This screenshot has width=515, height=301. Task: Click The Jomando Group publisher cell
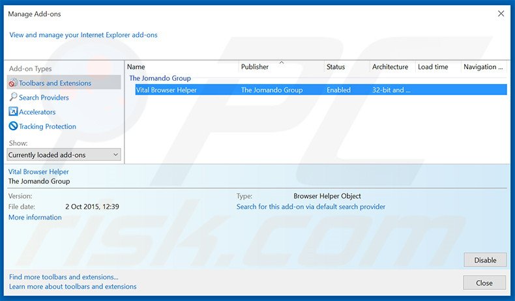[272, 90]
